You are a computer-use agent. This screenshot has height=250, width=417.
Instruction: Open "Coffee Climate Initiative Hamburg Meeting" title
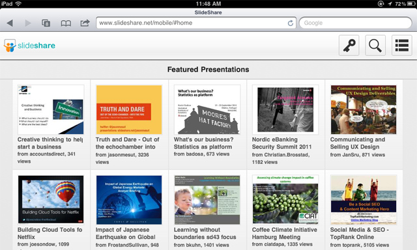(285, 233)
